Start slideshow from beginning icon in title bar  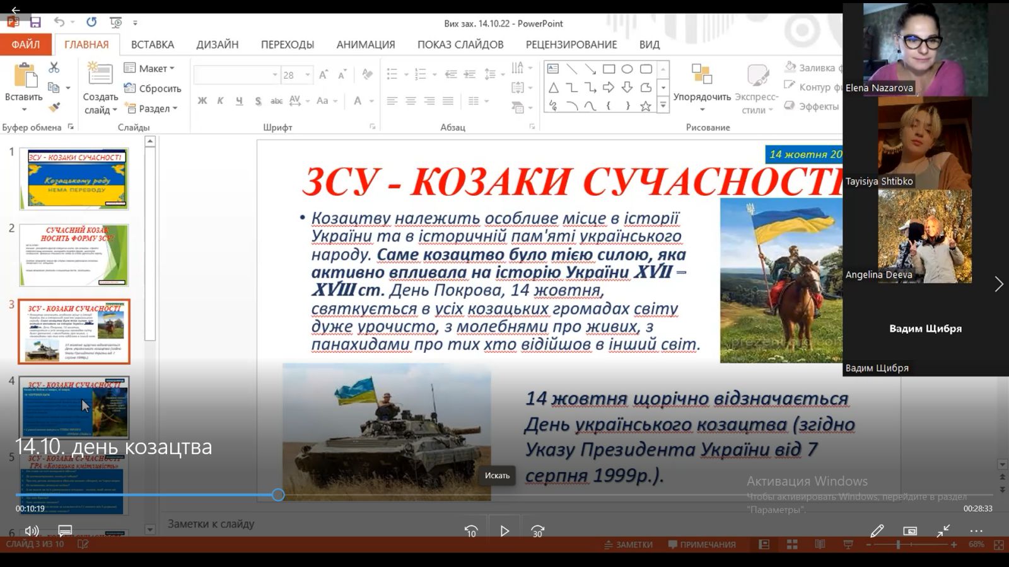coord(116,23)
